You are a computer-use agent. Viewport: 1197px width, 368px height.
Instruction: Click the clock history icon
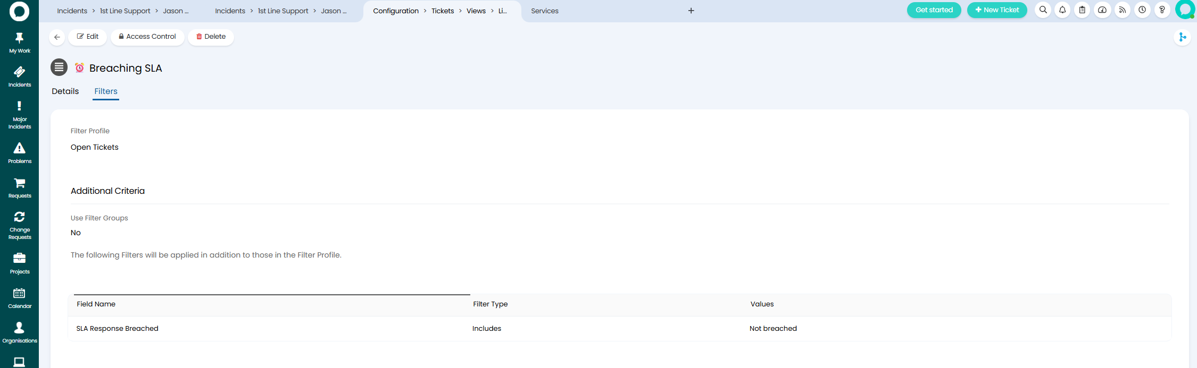pyautogui.click(x=1142, y=10)
